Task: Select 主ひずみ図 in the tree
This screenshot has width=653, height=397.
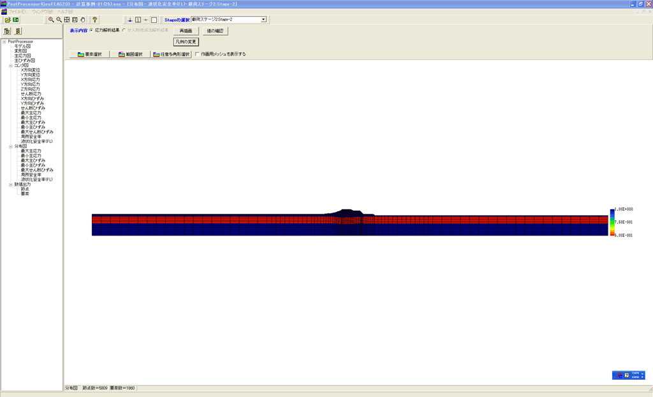Action: (25, 61)
